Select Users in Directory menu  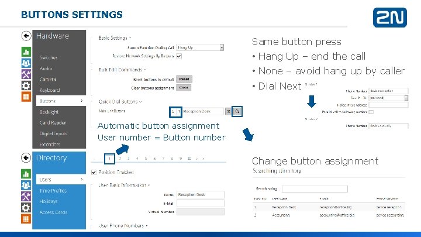click(61, 180)
